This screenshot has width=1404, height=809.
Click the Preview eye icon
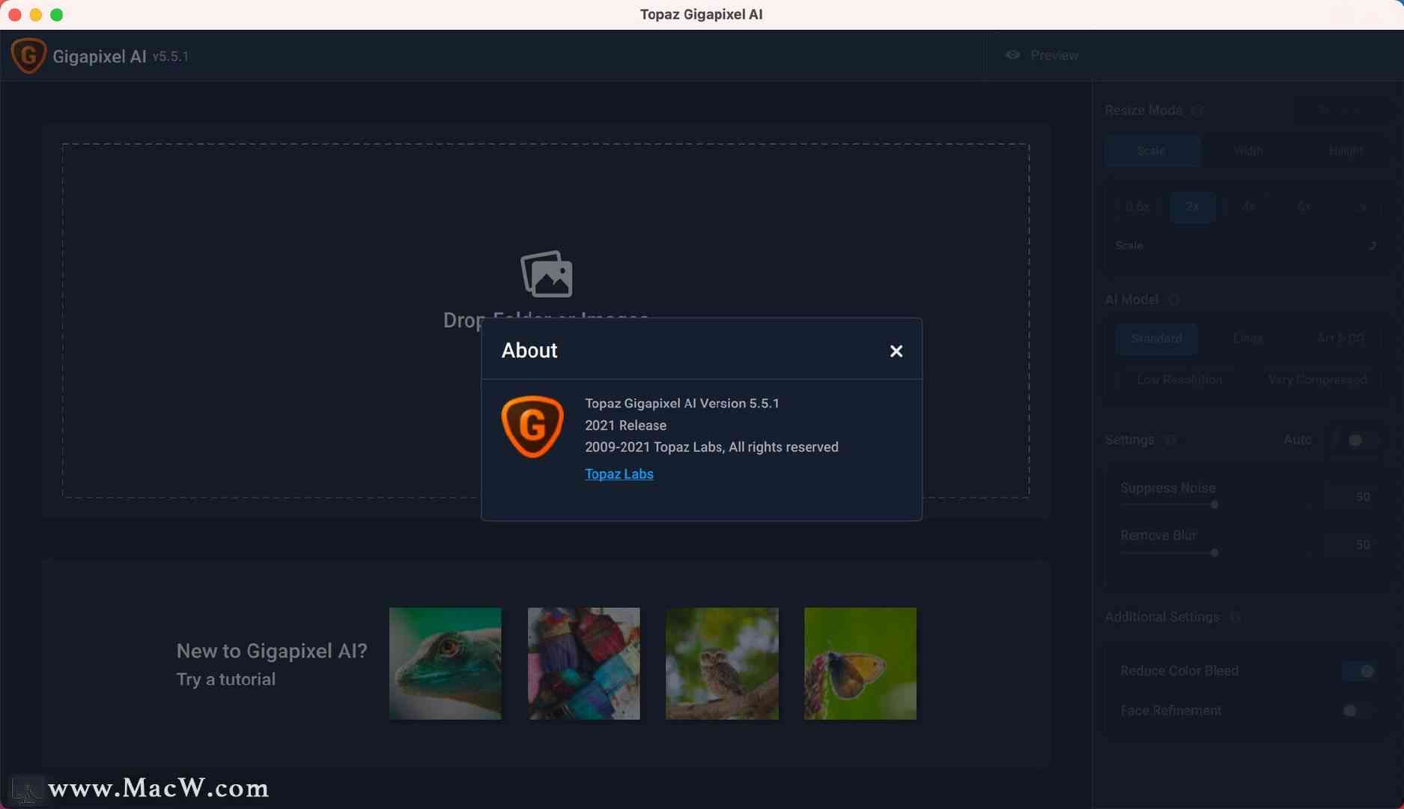pyautogui.click(x=1012, y=55)
